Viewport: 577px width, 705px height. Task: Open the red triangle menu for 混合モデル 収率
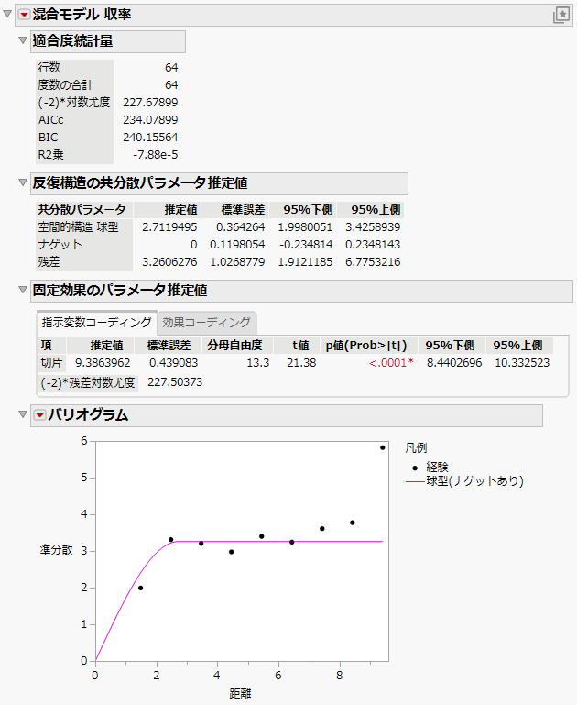point(24,15)
